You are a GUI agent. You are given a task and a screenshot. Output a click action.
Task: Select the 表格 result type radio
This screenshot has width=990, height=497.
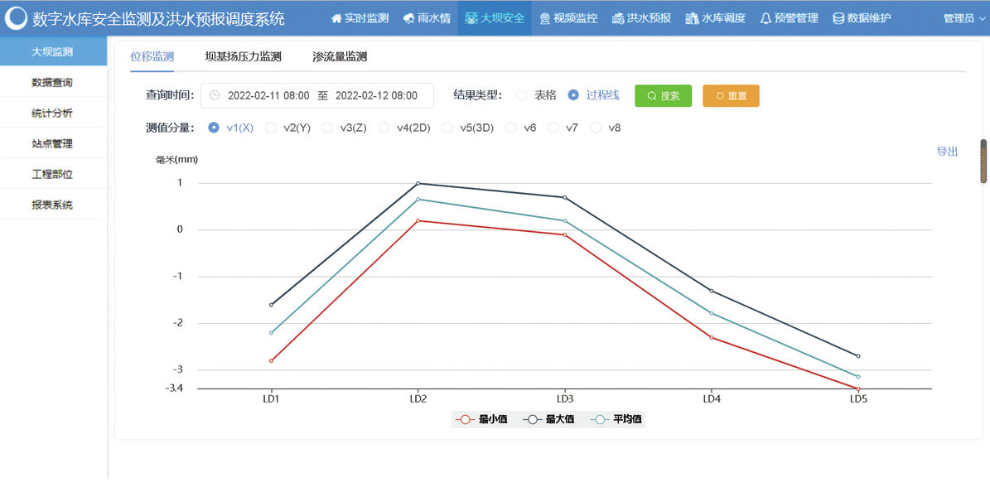[521, 95]
